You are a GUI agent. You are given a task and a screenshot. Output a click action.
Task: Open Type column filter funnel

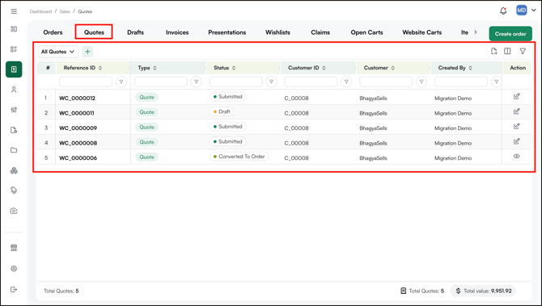(x=197, y=82)
